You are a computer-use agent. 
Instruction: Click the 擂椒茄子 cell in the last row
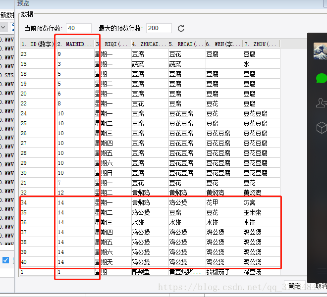tap(224, 272)
